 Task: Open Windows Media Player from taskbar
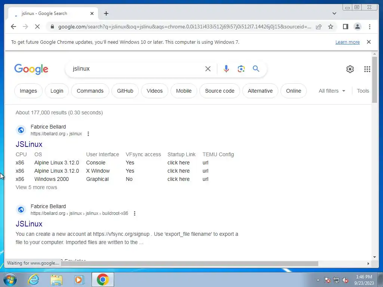pos(79,280)
